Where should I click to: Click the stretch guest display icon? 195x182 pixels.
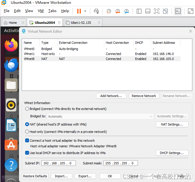pos(190,11)
